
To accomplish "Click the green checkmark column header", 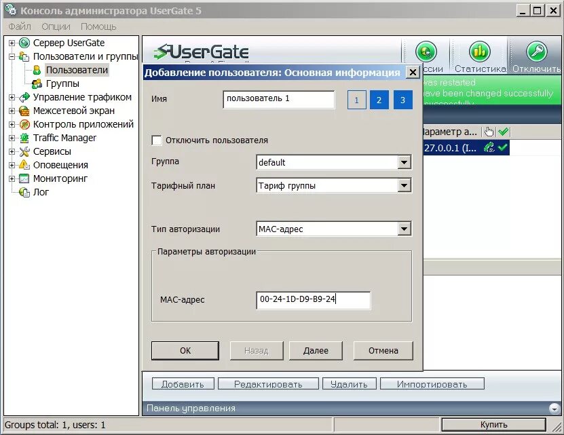I will [x=504, y=132].
